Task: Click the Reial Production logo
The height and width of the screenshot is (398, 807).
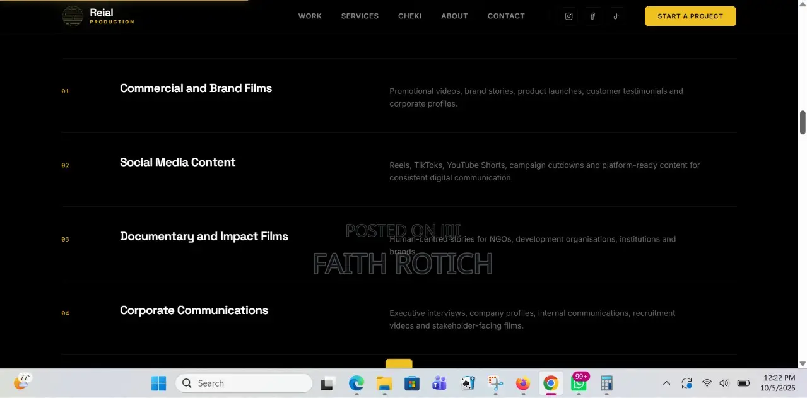Action: pyautogui.click(x=98, y=16)
